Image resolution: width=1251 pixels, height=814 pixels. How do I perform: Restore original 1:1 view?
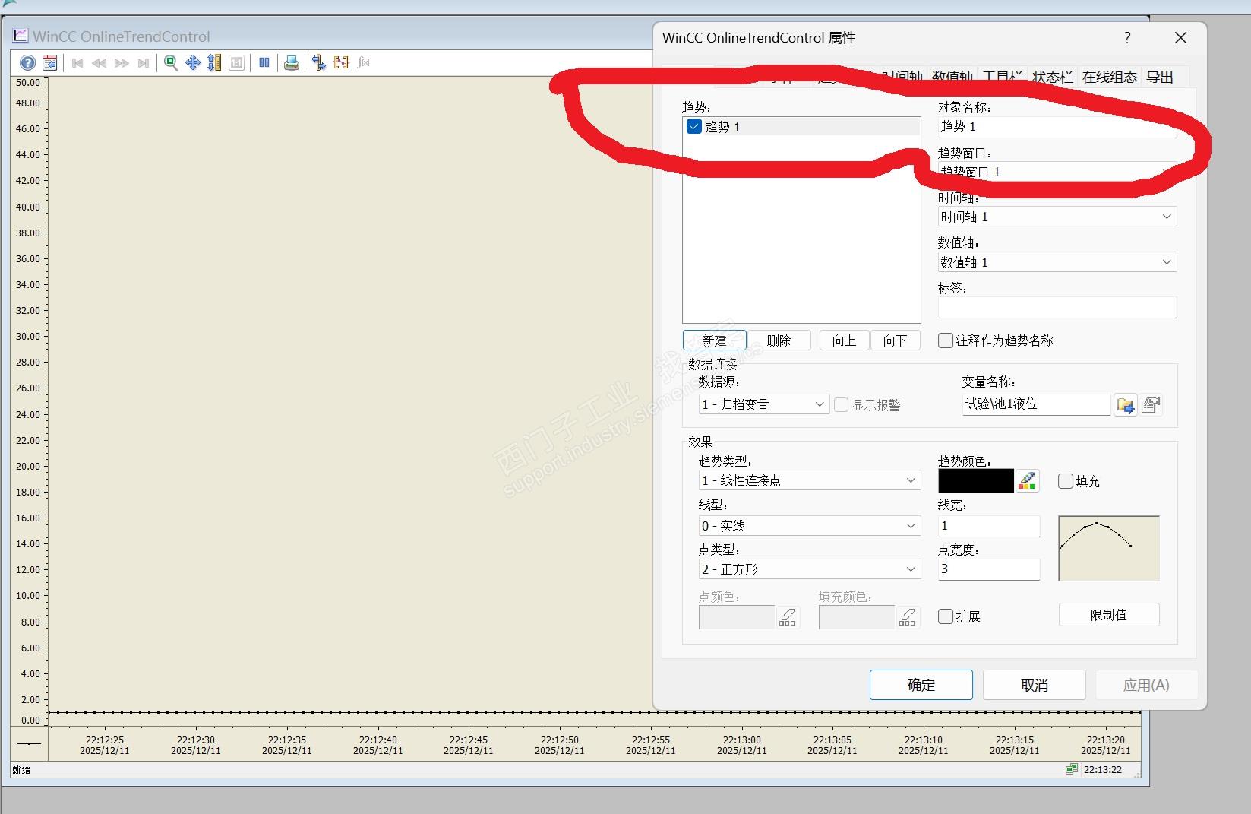tap(237, 63)
